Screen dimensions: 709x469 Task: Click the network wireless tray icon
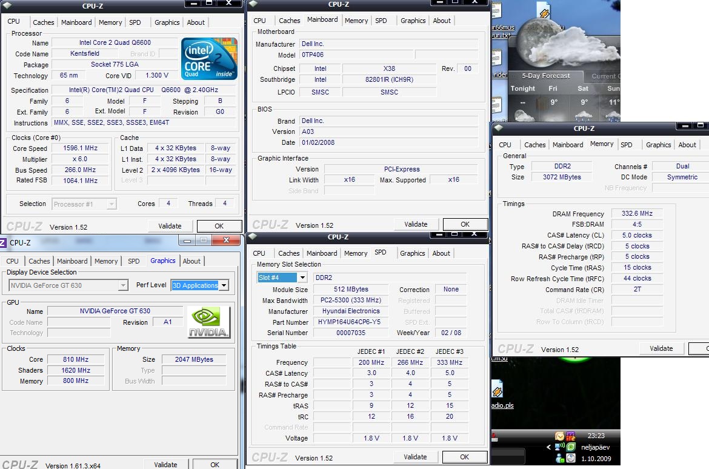560,447
